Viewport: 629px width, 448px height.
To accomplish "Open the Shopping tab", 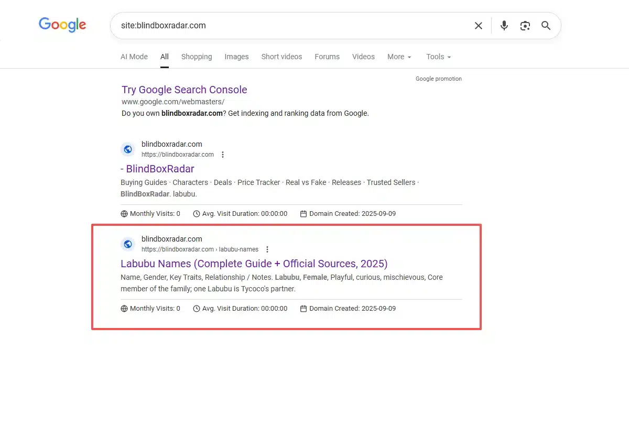I will click(197, 57).
